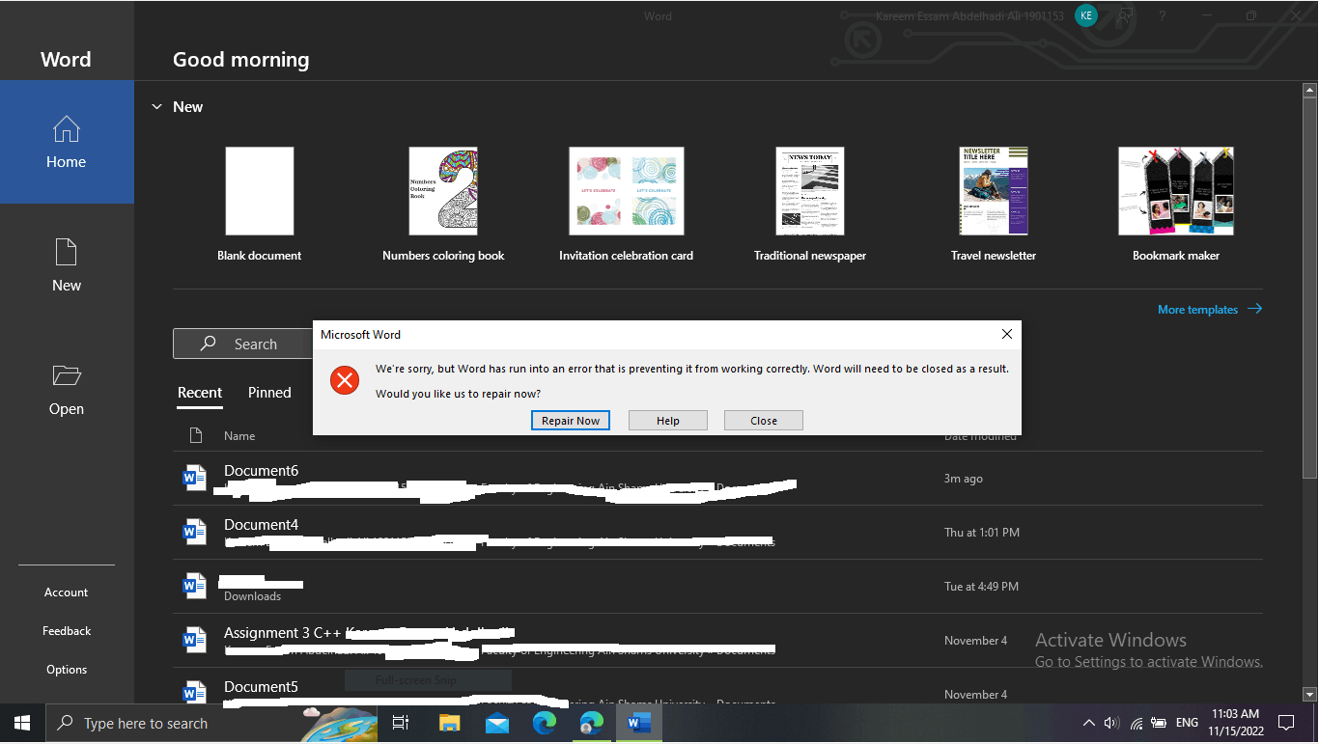The image size is (1319, 744).
Task: Launch Microsoft Edge from the taskbar
Action: [545, 723]
